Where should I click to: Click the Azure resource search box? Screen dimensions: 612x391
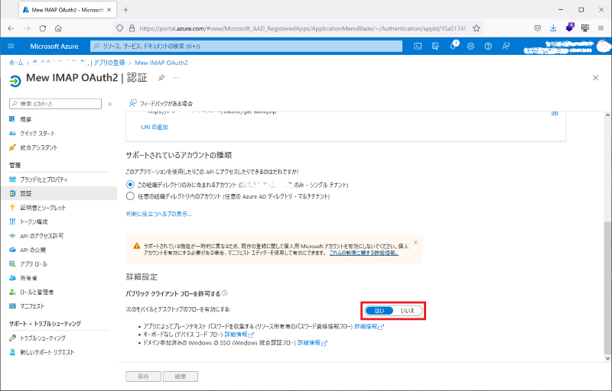(246, 46)
